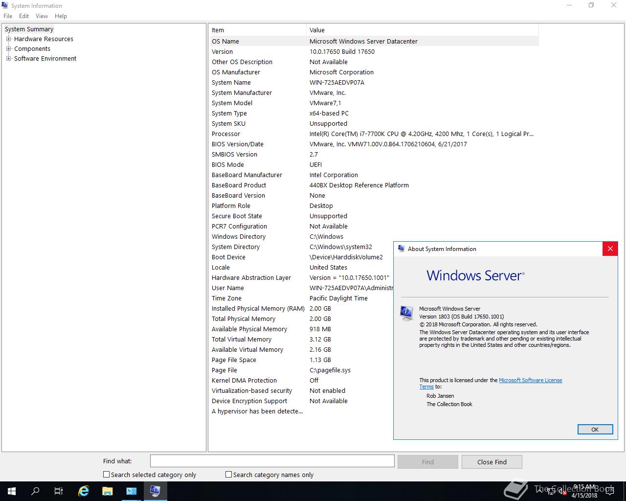
Task: Open the File menu
Action: click(8, 16)
